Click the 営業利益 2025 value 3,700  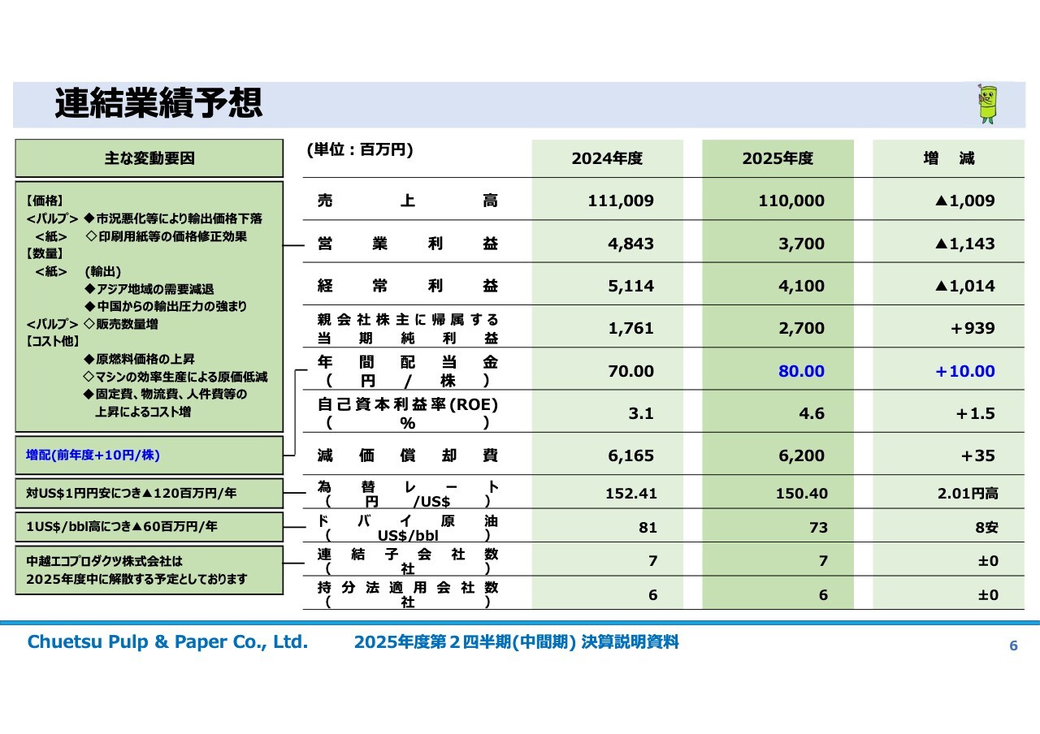[x=801, y=244]
